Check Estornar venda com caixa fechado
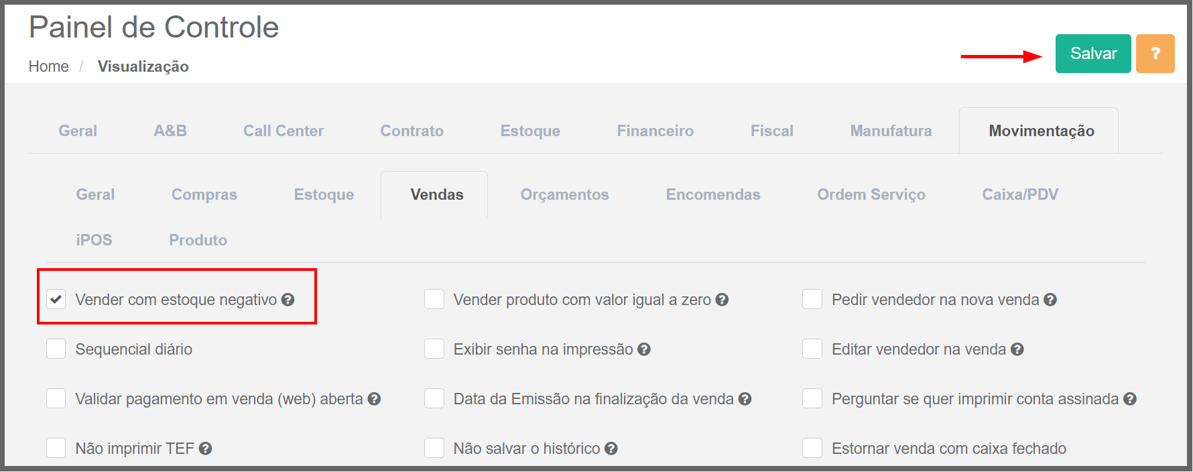This screenshot has width=1193, height=472. 812,448
